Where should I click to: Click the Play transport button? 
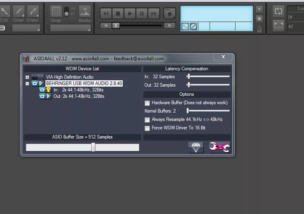pos(130,14)
